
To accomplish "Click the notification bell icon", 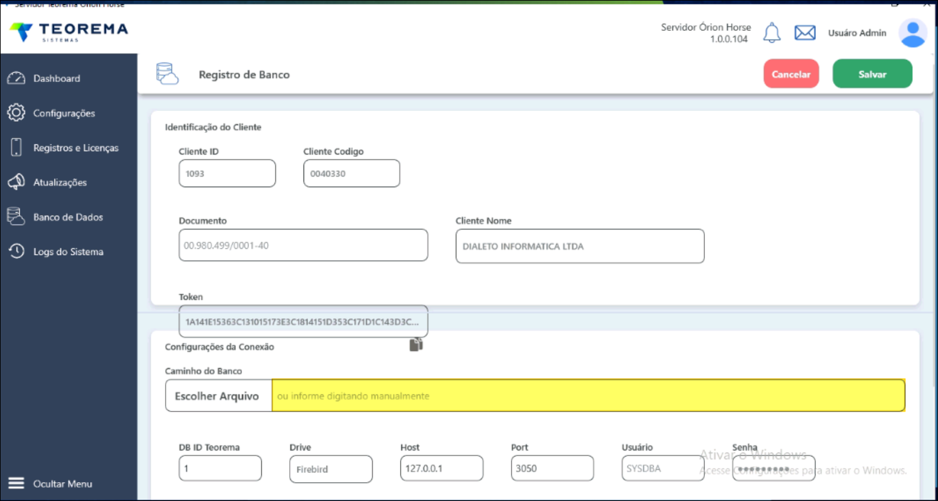I will click(x=772, y=33).
